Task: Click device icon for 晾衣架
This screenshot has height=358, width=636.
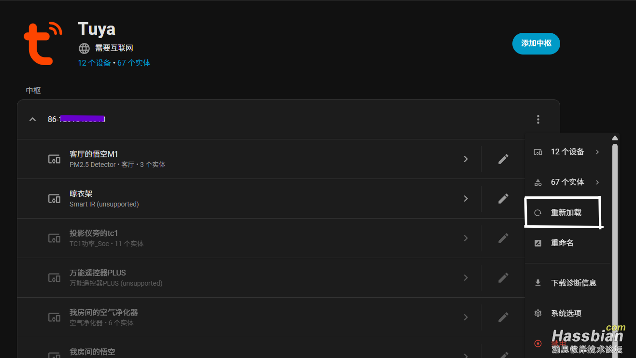Action: pos(54,198)
